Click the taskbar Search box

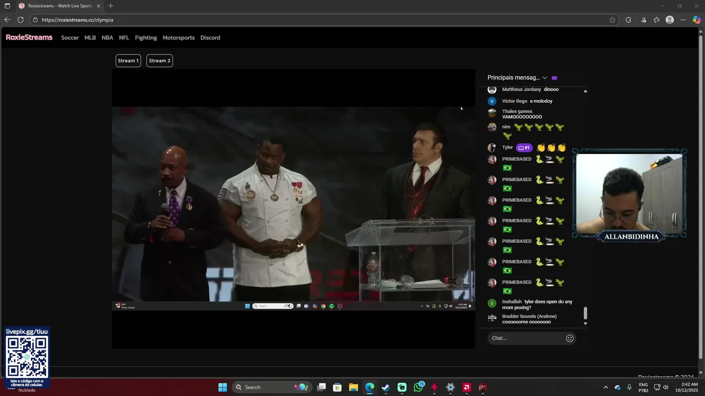click(272, 387)
